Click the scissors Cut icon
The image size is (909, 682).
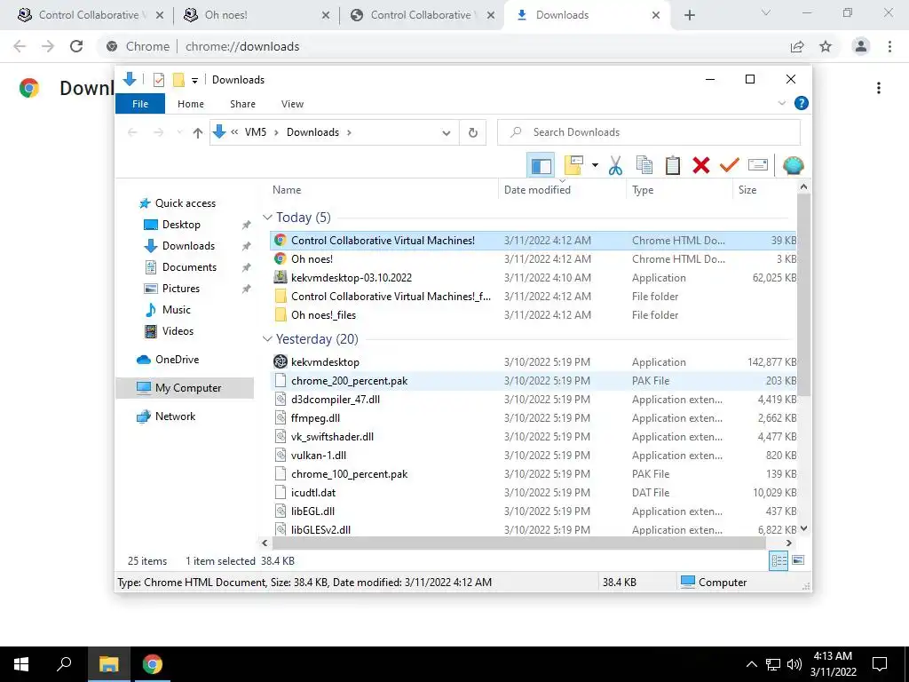pos(615,166)
